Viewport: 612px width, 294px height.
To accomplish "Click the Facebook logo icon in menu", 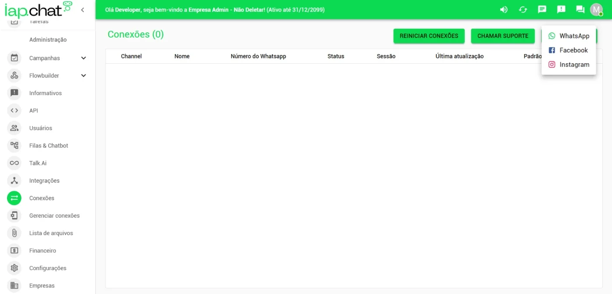I will click(x=552, y=50).
